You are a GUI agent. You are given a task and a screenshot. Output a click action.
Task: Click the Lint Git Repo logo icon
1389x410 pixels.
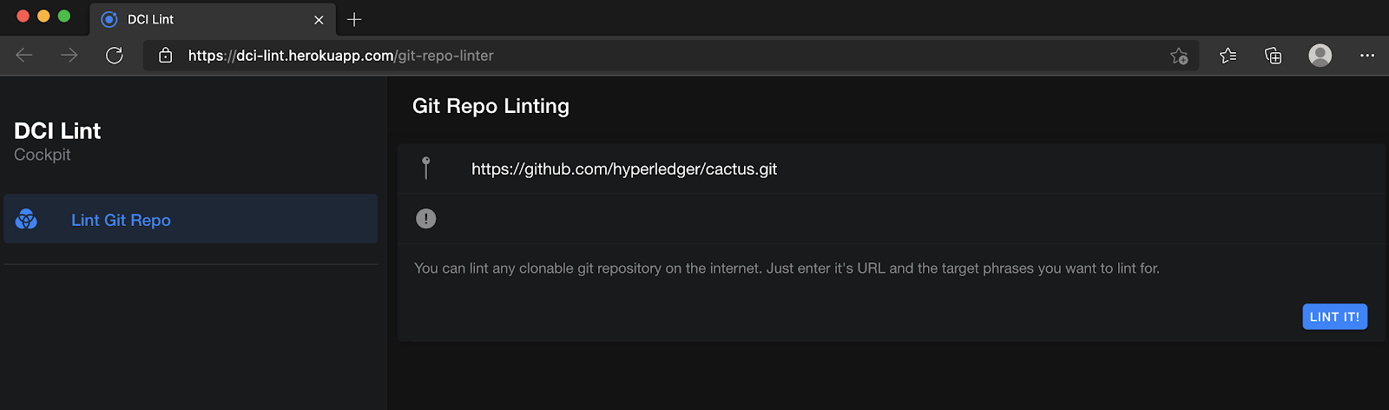[x=26, y=219]
